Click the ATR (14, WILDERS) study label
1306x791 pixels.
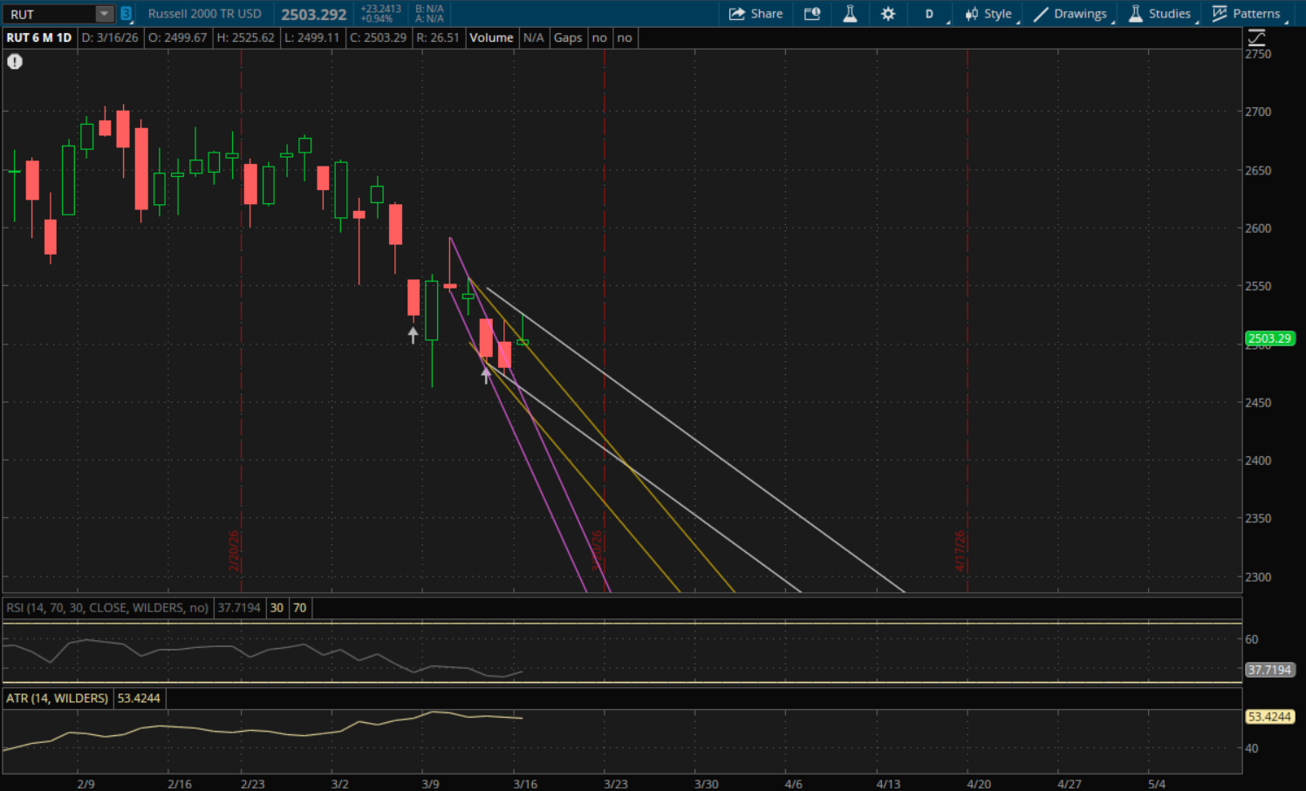(x=58, y=699)
